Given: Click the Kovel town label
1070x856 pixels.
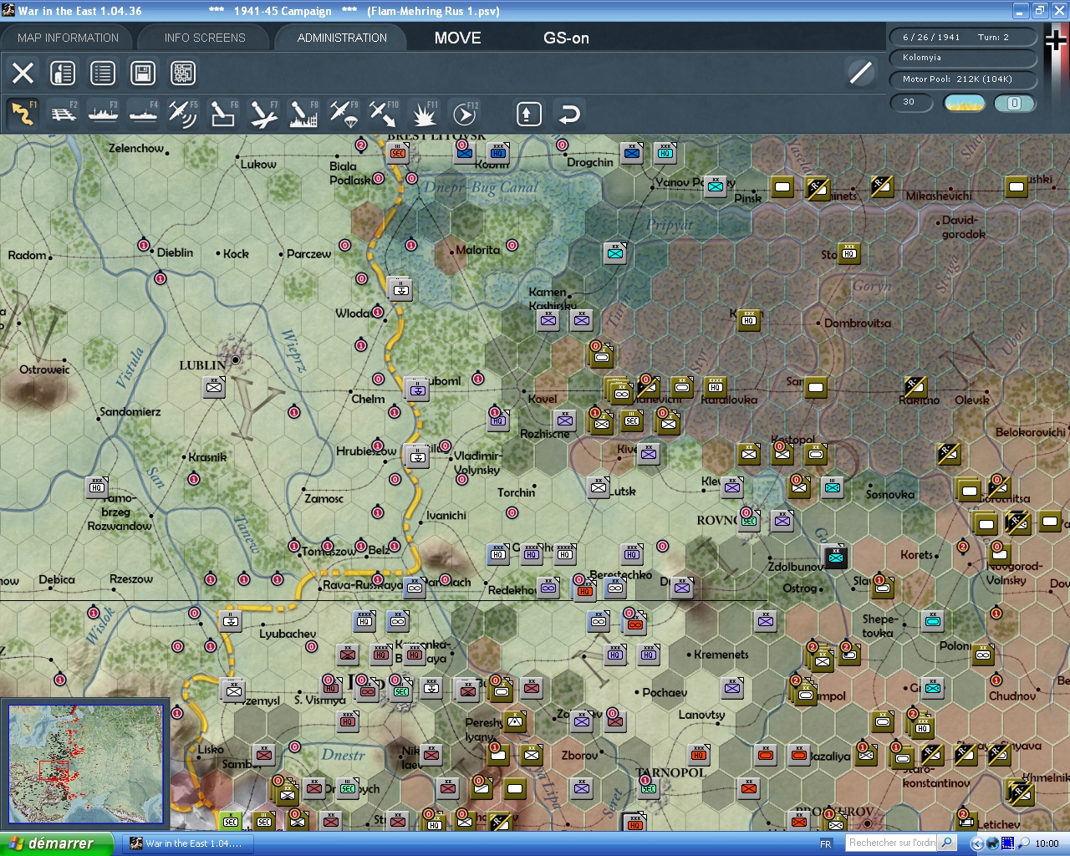Looking at the screenshot, I should coord(543,399).
